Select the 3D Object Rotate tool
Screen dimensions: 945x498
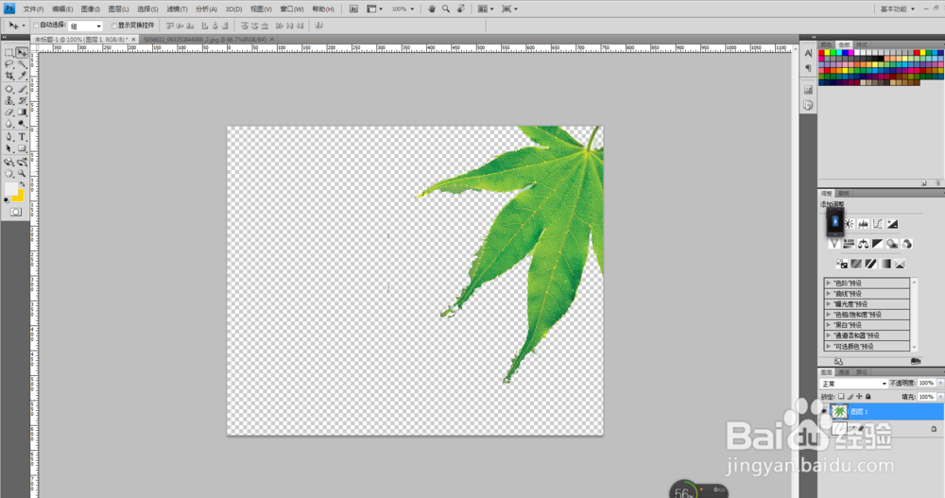coord(9,163)
